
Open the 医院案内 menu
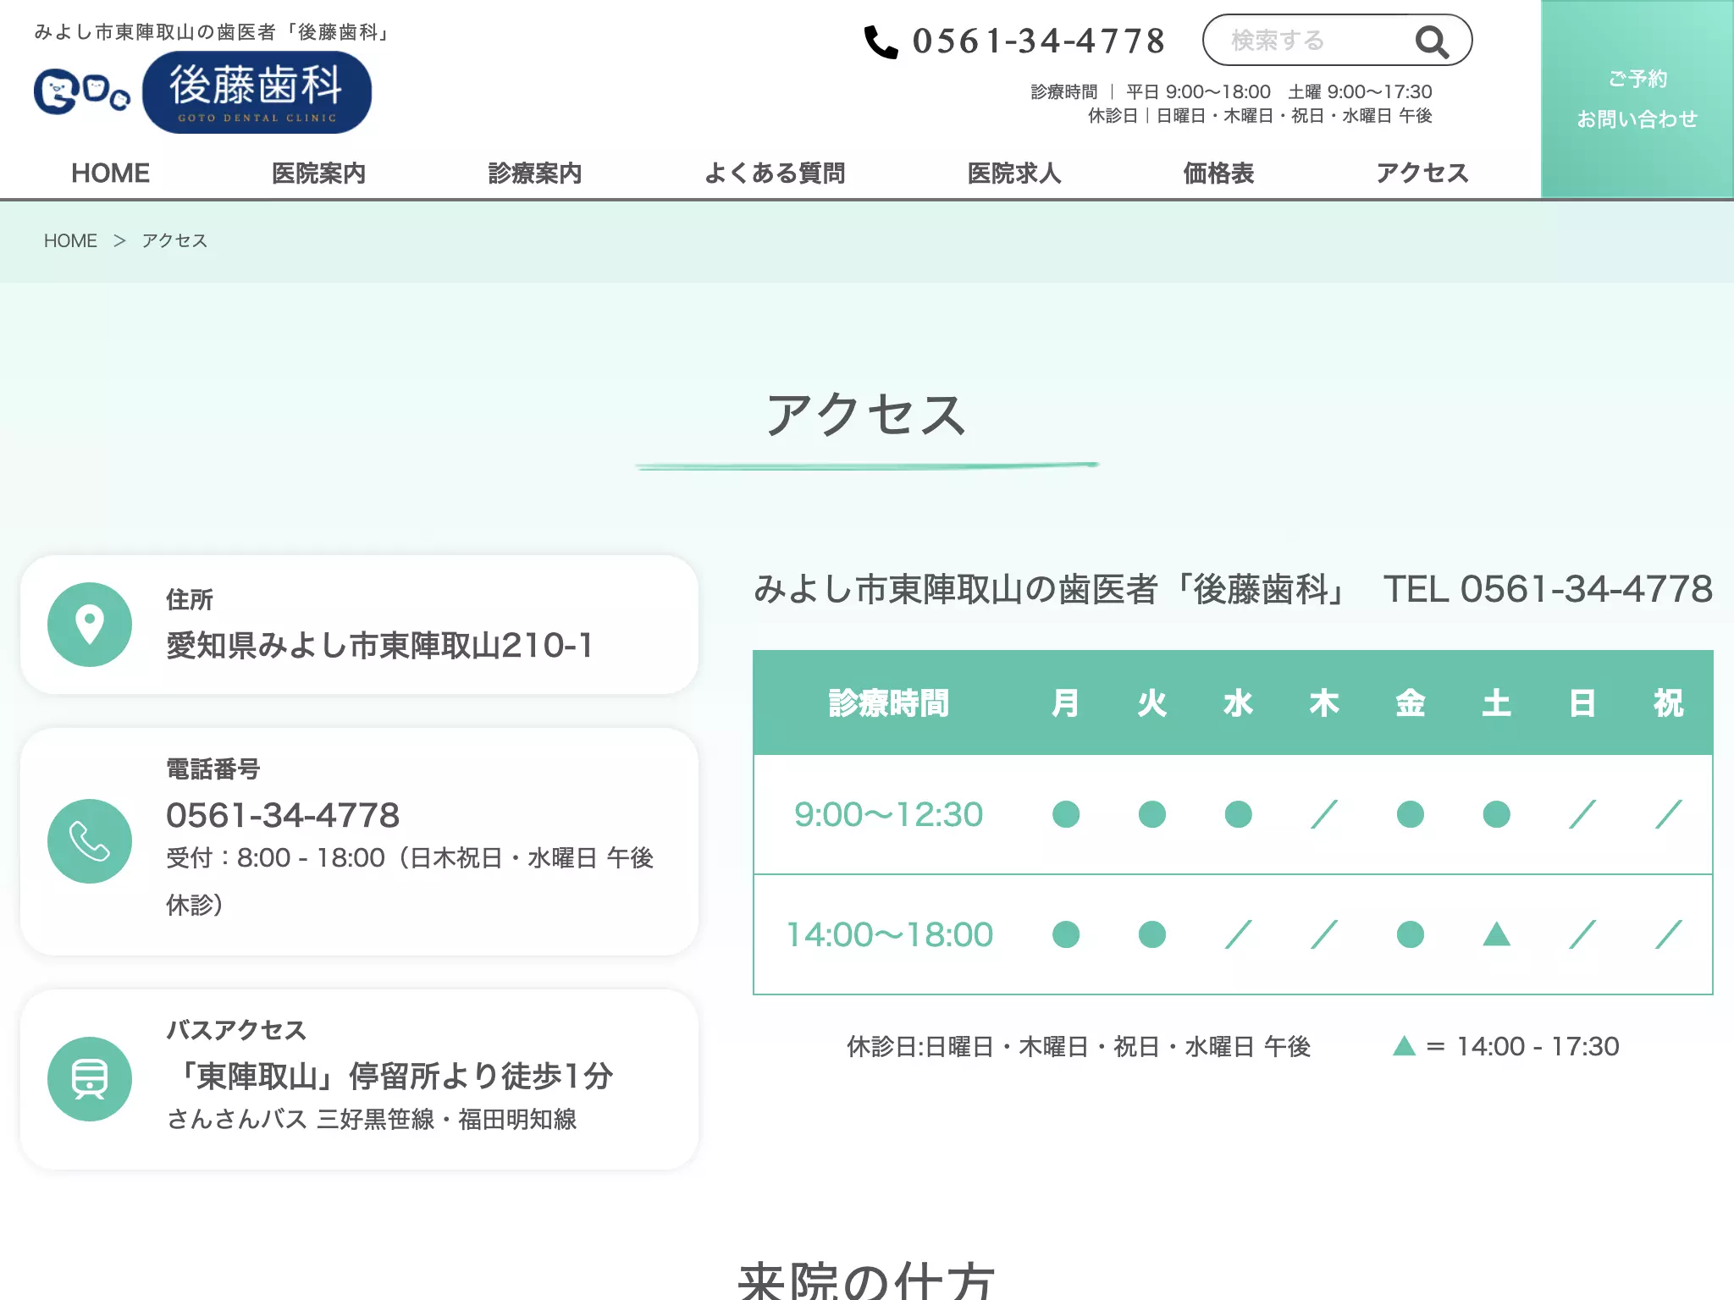coord(318,173)
